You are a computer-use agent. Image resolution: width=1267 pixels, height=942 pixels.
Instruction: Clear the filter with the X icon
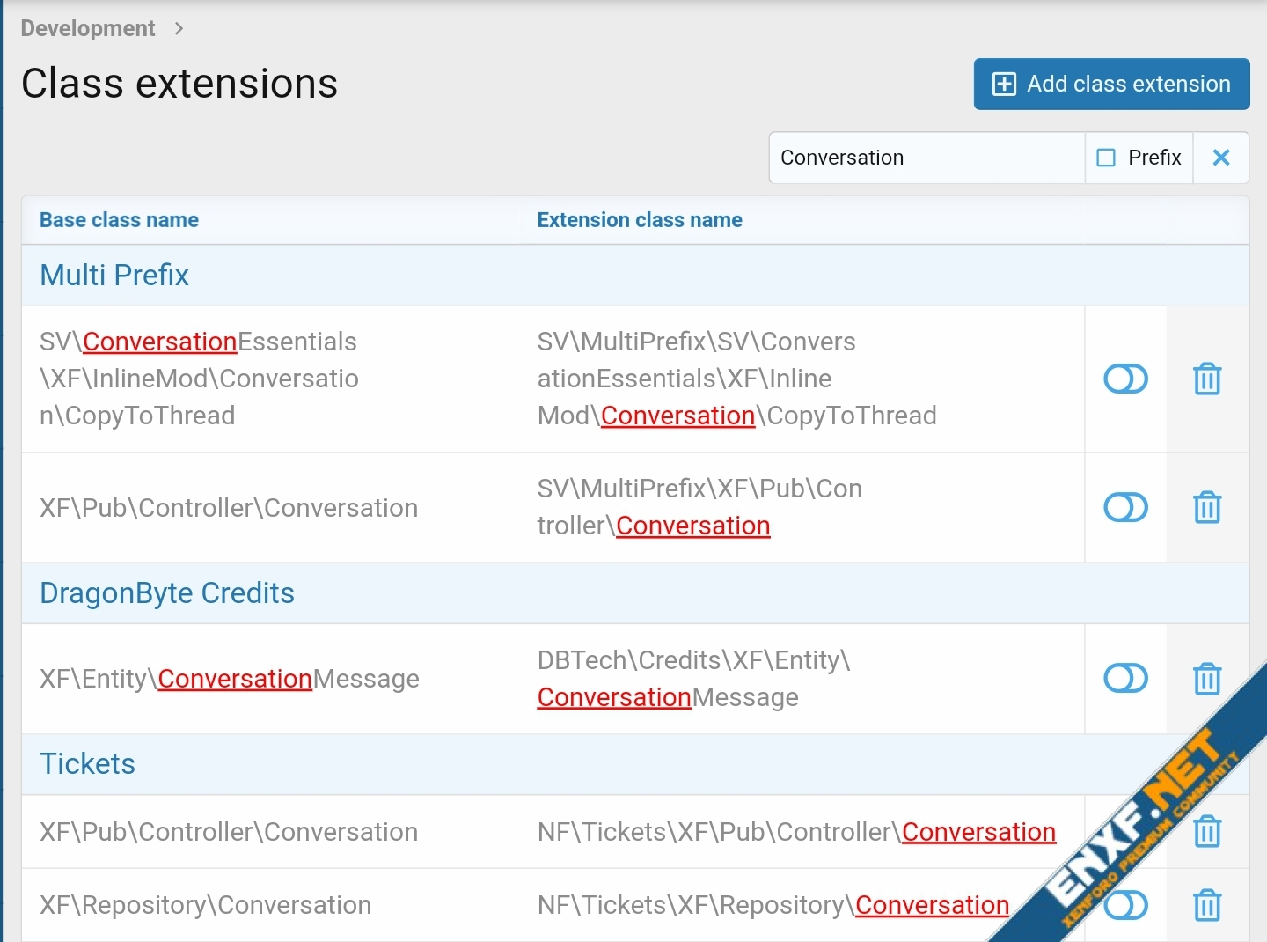pos(1220,158)
